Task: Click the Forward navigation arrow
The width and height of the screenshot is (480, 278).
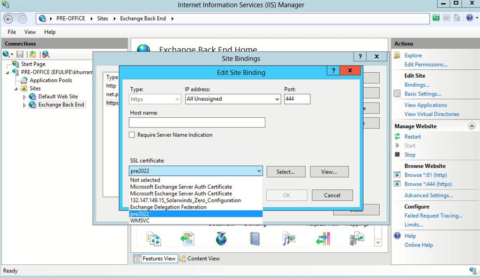Action: (x=22, y=19)
